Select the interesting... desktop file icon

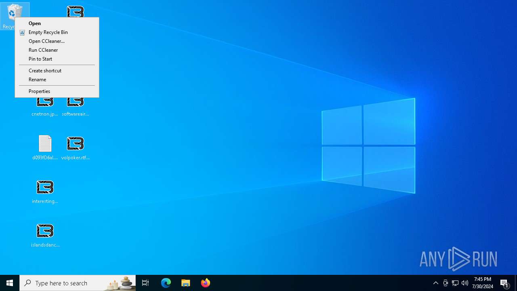45,192
